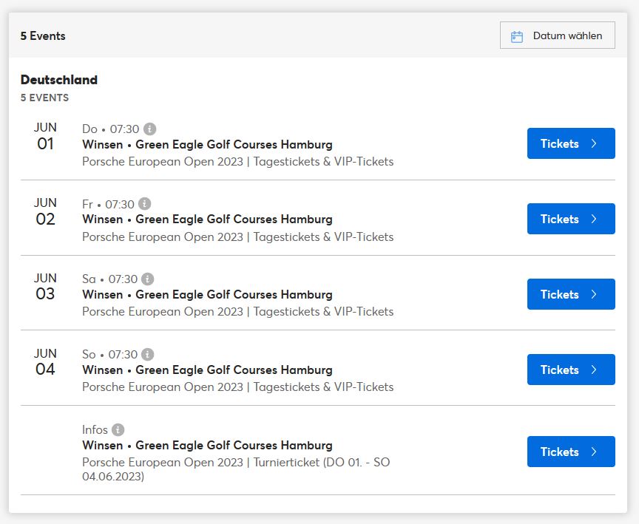Image resolution: width=639 pixels, height=524 pixels.
Task: Open Tickets for the June 04 event
Action: (571, 370)
